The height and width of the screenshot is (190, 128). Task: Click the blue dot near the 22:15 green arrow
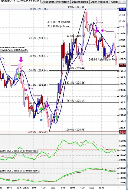(17, 79)
